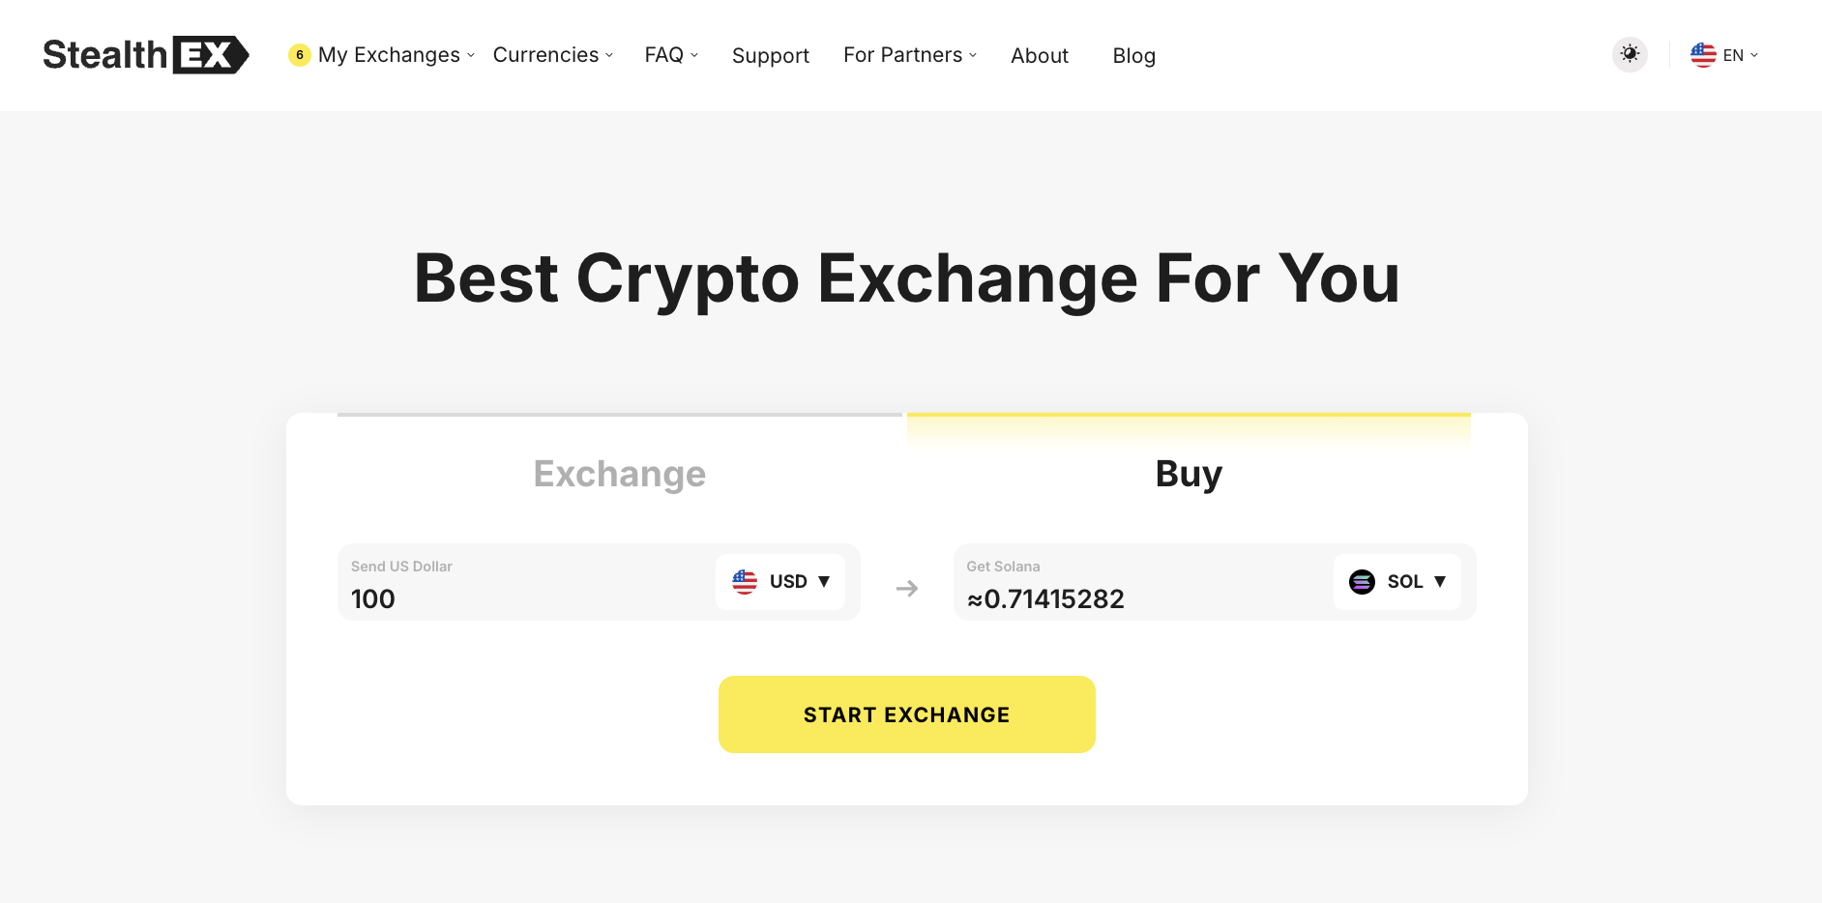Open the My Exchanges dropdown menu
The image size is (1822, 903).
point(390,55)
